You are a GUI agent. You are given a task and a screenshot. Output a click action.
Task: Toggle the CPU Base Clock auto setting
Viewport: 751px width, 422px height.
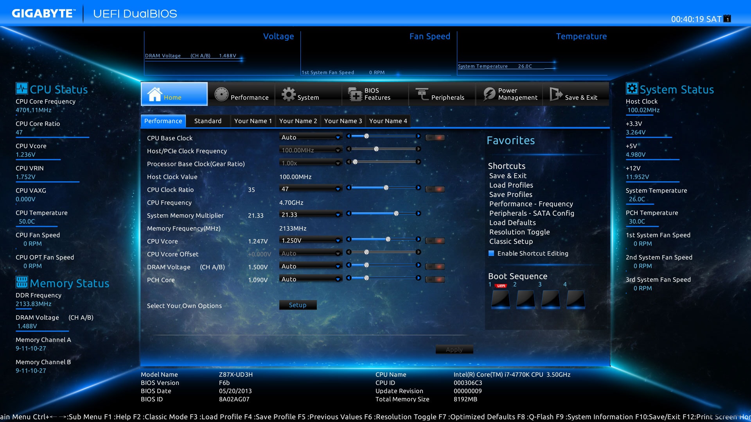[x=436, y=138]
